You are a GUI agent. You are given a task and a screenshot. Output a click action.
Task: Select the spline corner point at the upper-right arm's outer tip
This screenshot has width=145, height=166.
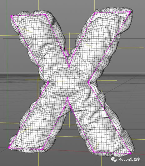click(x=130, y=12)
